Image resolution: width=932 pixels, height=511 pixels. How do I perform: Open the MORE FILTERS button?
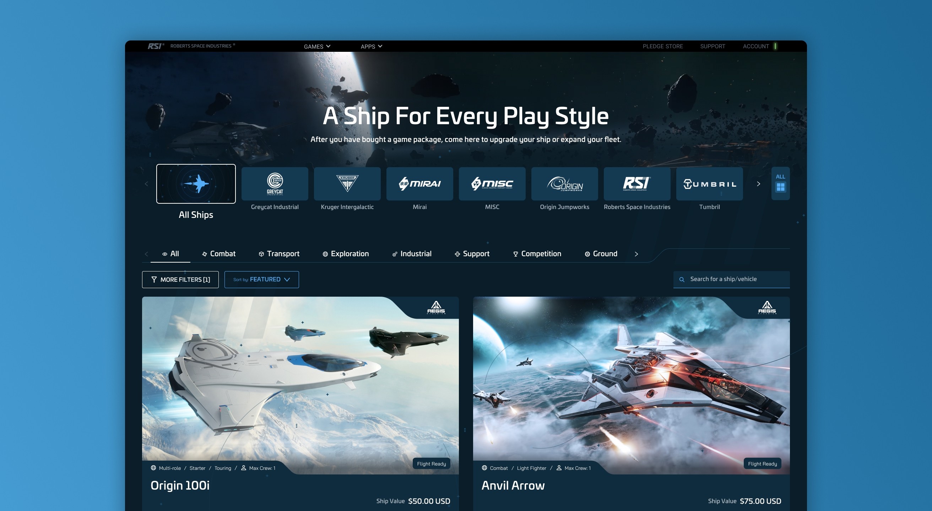tap(180, 279)
